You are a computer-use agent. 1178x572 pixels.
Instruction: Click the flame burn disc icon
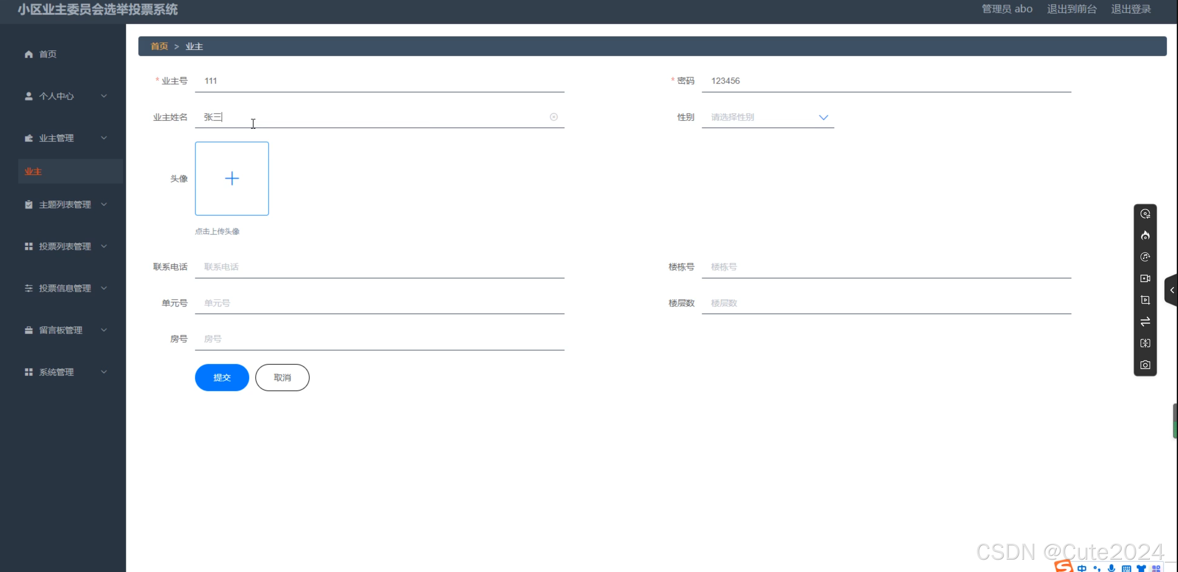click(x=1145, y=235)
